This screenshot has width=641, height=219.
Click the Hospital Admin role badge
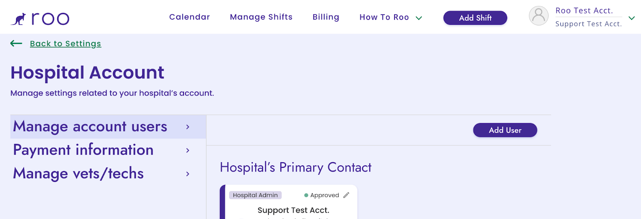click(255, 195)
